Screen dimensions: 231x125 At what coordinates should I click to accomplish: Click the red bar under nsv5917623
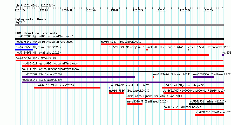[x=194, y=109]
